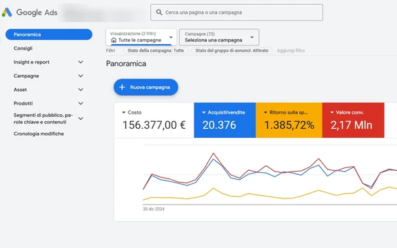Select the red Valore conv. card value 2,17 Mln
The width and height of the screenshot is (397, 248).
(352, 125)
